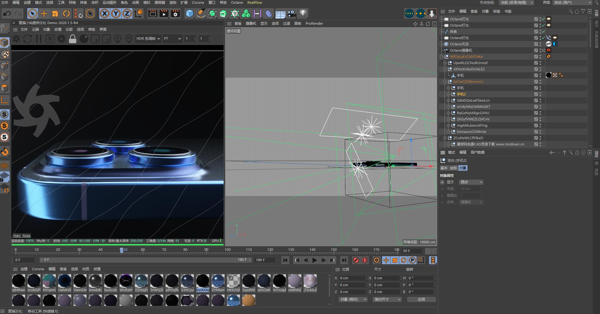Expand the UpwRLQCNoRUrmzF object
Screen dimensions: 600x314
point(445,63)
